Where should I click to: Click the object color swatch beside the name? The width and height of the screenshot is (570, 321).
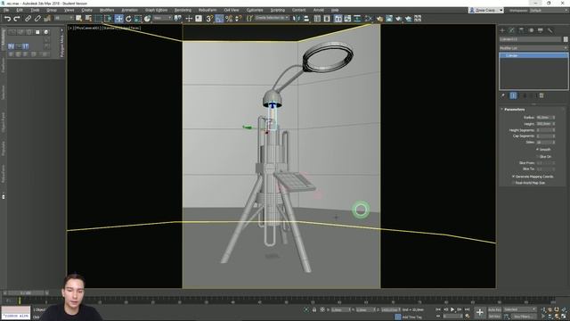pos(566,39)
